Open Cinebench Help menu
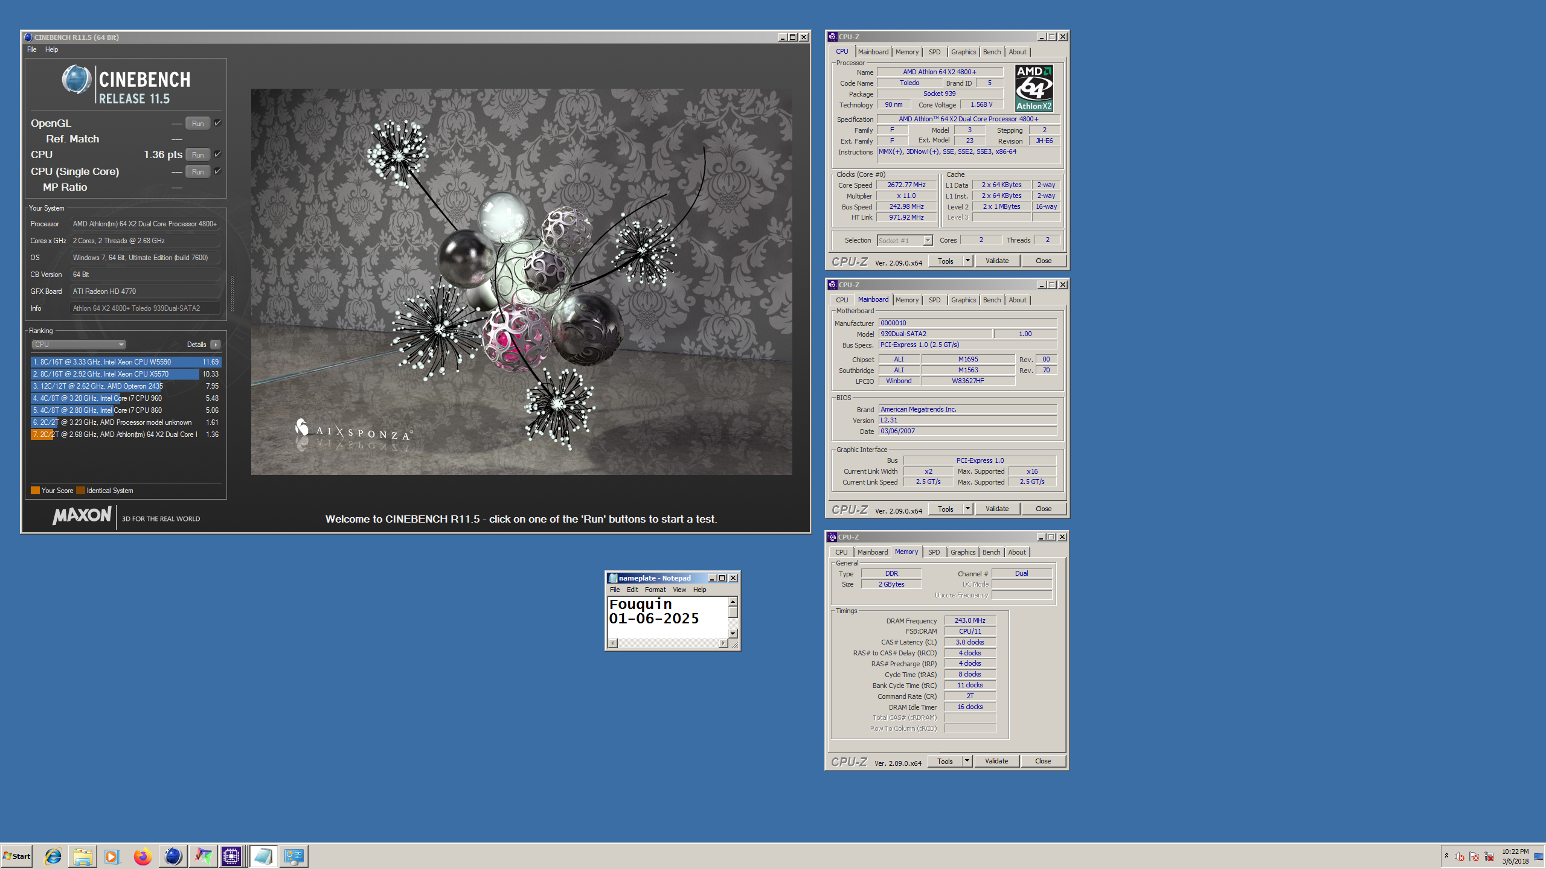This screenshot has height=869, width=1546. [x=51, y=49]
